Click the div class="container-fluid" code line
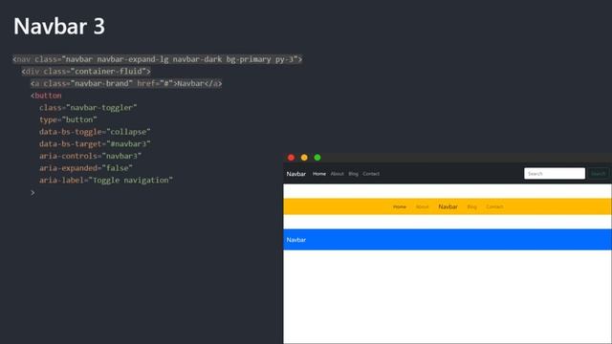This screenshot has width=612, height=344. click(86, 72)
